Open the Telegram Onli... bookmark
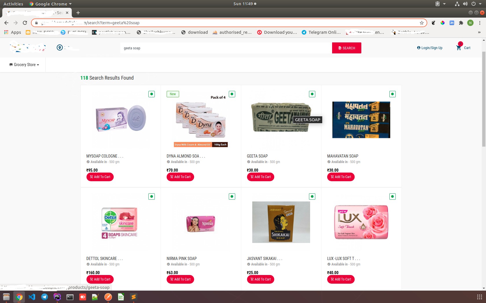The width and height of the screenshot is (486, 303). tap(321, 32)
